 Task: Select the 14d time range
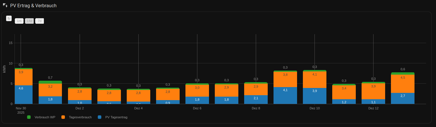(x=29, y=21)
